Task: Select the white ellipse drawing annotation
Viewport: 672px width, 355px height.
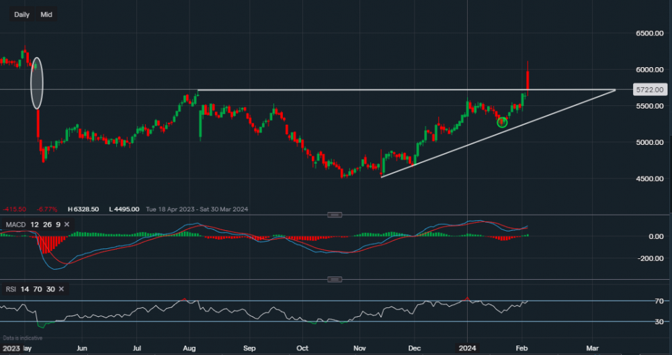Action: tap(37, 83)
